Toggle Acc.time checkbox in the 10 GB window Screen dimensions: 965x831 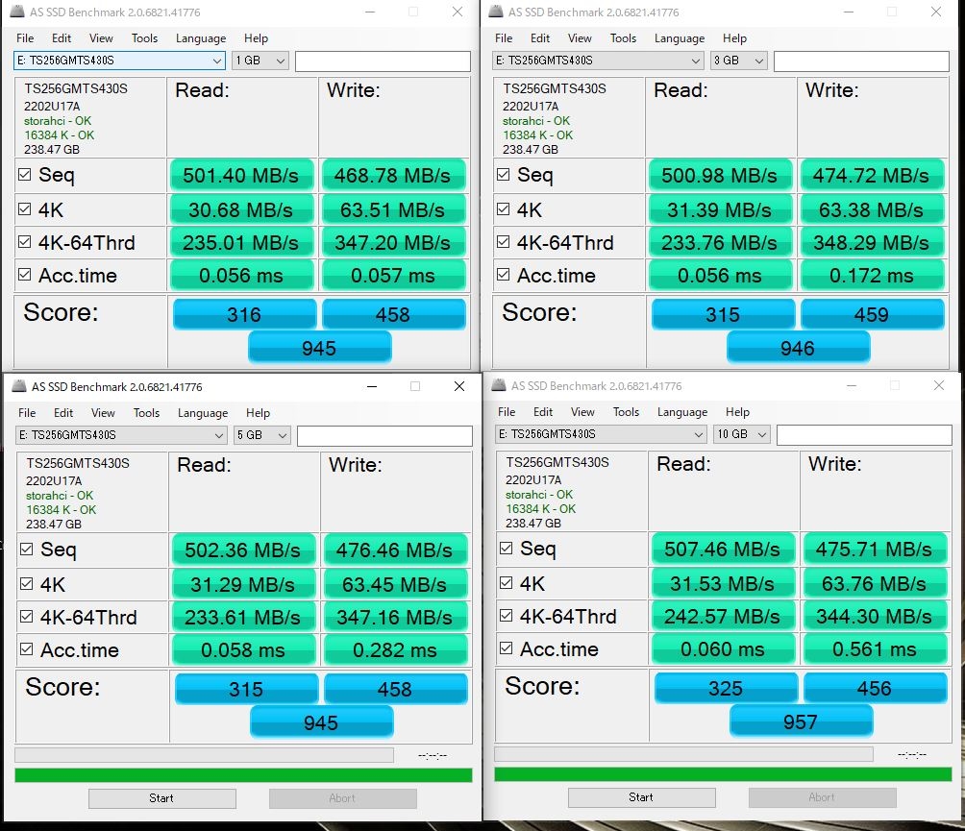(x=506, y=648)
